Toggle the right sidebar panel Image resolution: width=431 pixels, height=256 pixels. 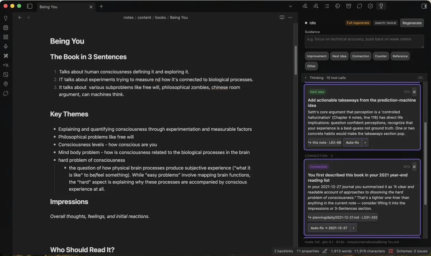click(424, 6)
